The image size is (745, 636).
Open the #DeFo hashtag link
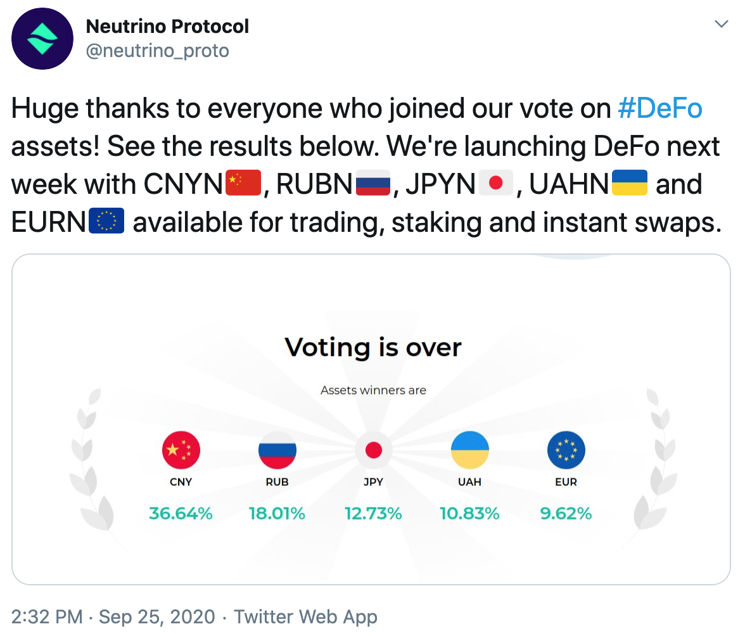pyautogui.click(x=659, y=109)
